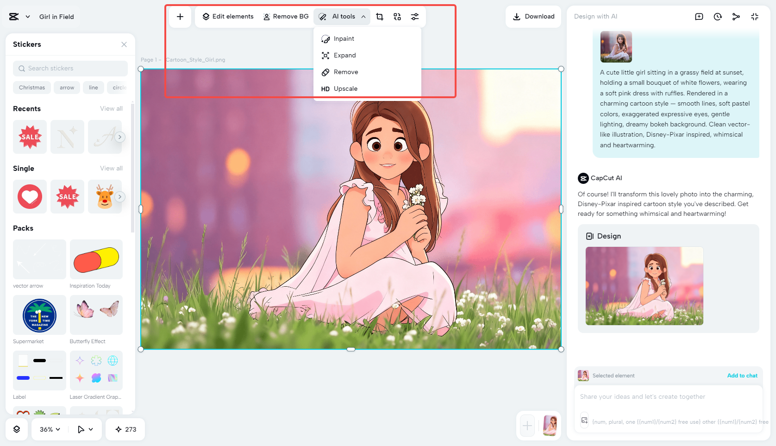Click the Search stickers input field
776x446 pixels.
[70, 68]
